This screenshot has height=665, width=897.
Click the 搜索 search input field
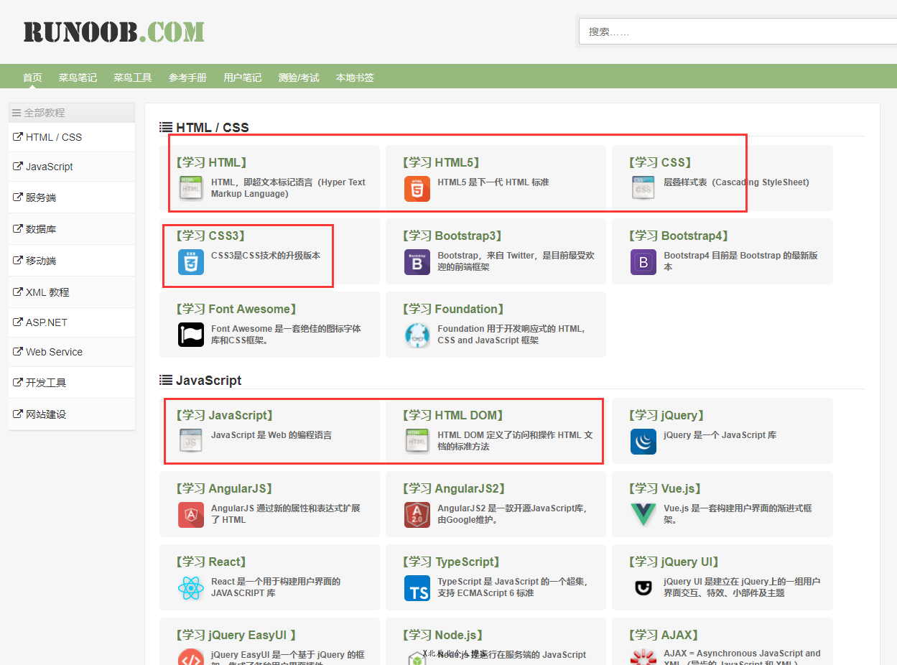tap(737, 32)
